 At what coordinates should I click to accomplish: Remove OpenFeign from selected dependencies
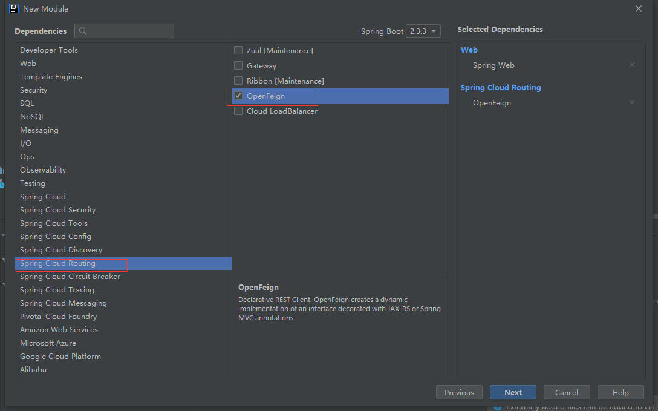631,102
